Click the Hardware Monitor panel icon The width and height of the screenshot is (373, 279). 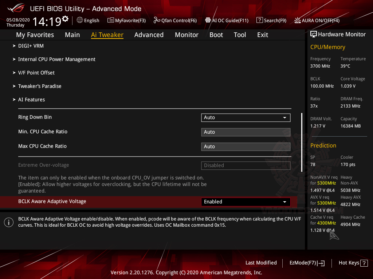click(x=314, y=34)
